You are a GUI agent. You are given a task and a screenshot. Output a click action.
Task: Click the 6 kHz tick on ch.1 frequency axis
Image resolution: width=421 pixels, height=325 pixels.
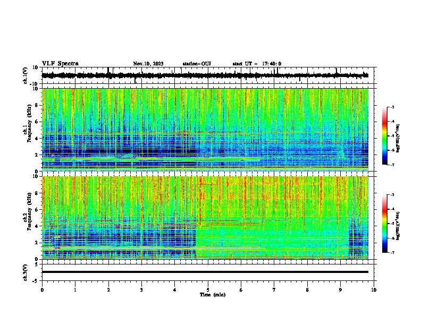point(37,122)
